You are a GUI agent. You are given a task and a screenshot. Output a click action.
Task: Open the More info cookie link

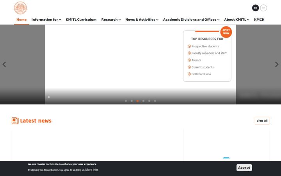[x=92, y=170]
